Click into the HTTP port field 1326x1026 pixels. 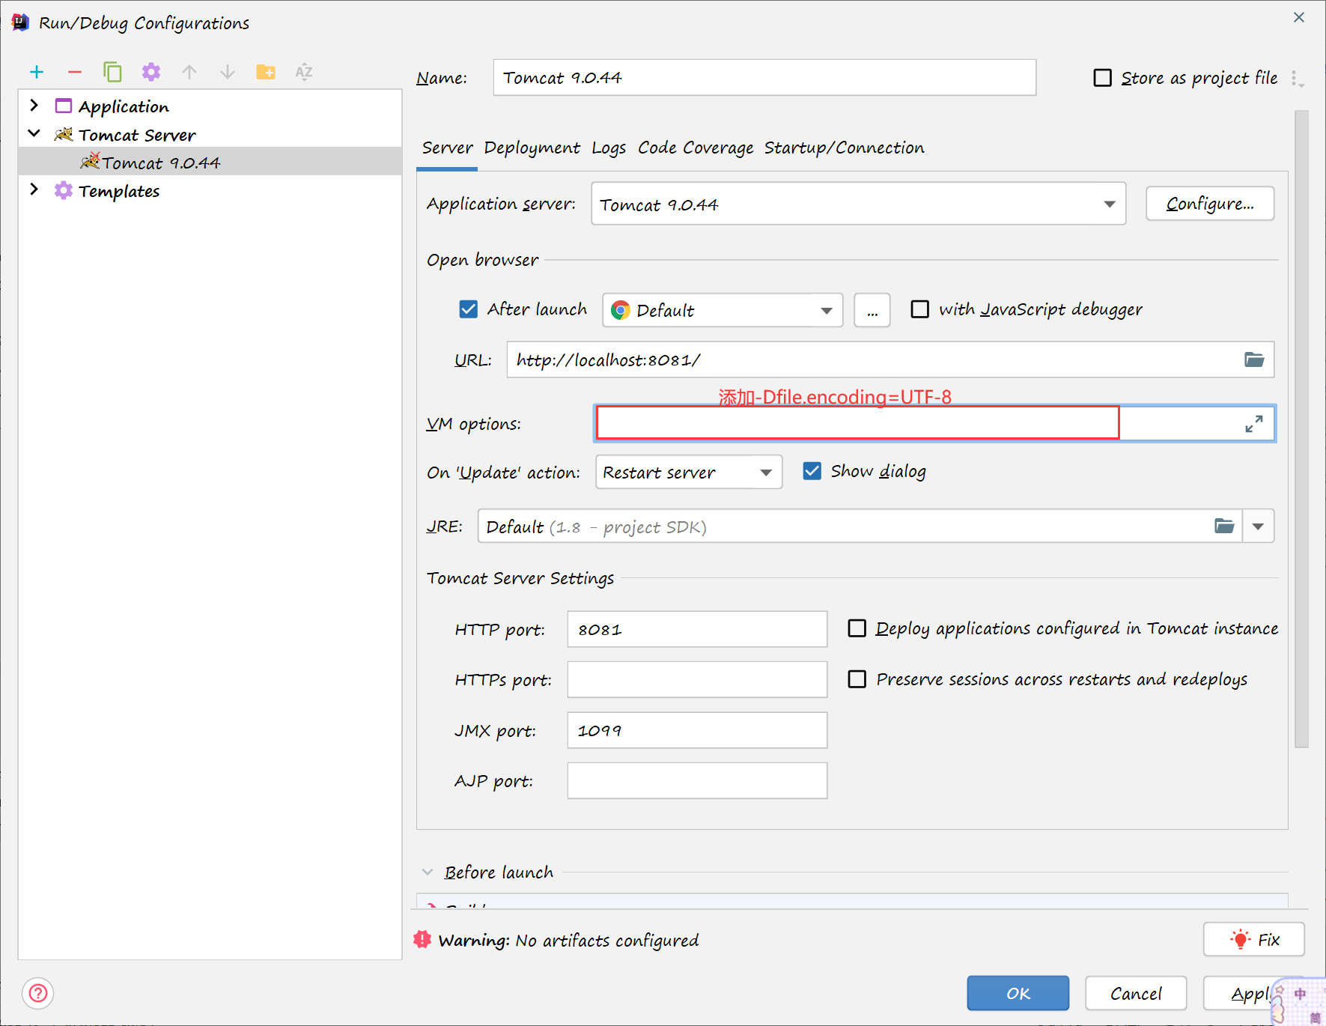tap(697, 629)
